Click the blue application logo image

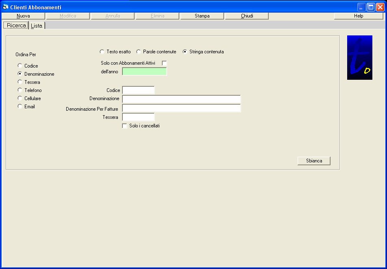[x=359, y=57]
